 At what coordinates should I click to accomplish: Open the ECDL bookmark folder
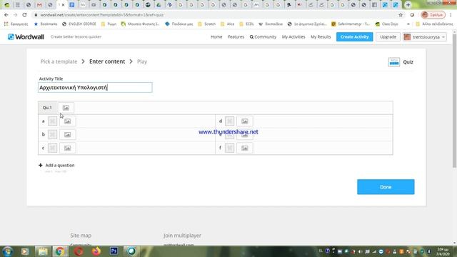(246, 24)
